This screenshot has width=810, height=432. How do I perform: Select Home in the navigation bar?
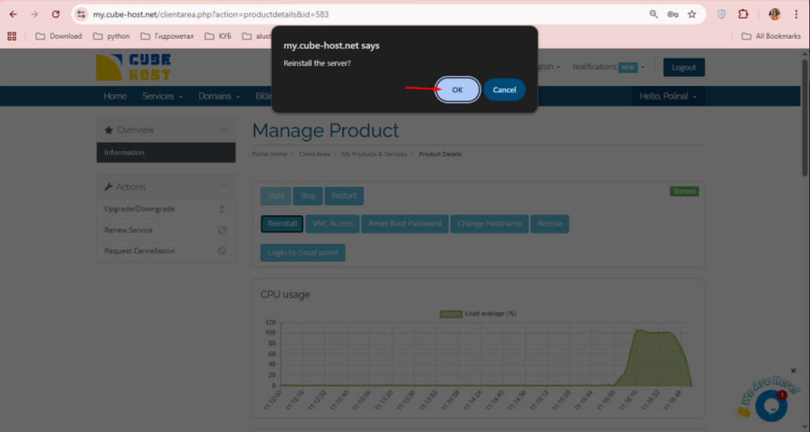pos(115,96)
